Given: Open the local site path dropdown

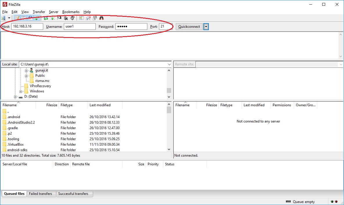Looking at the screenshot, I should [x=169, y=64].
